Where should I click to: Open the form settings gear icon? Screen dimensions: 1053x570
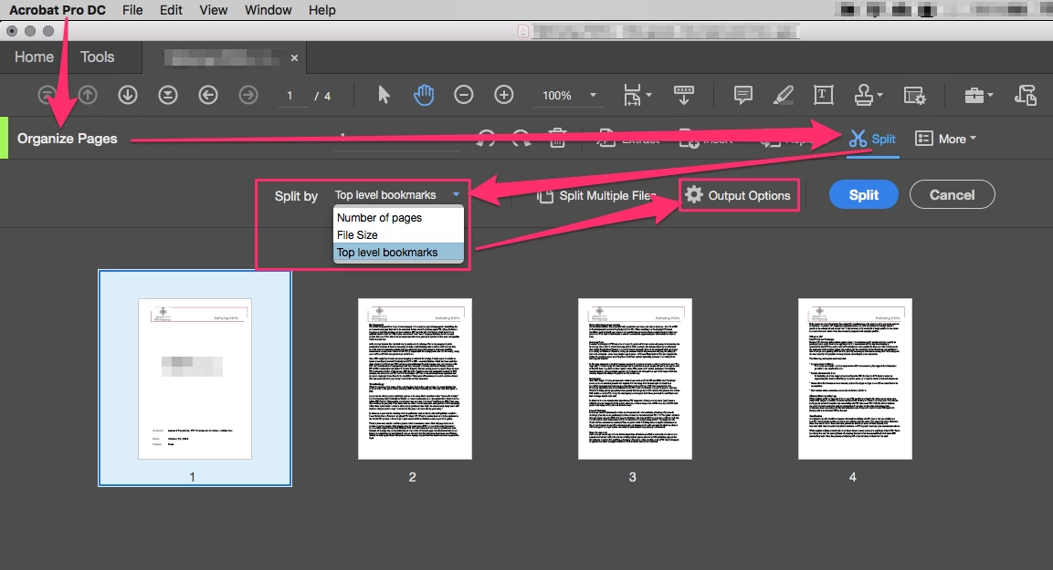tap(915, 95)
